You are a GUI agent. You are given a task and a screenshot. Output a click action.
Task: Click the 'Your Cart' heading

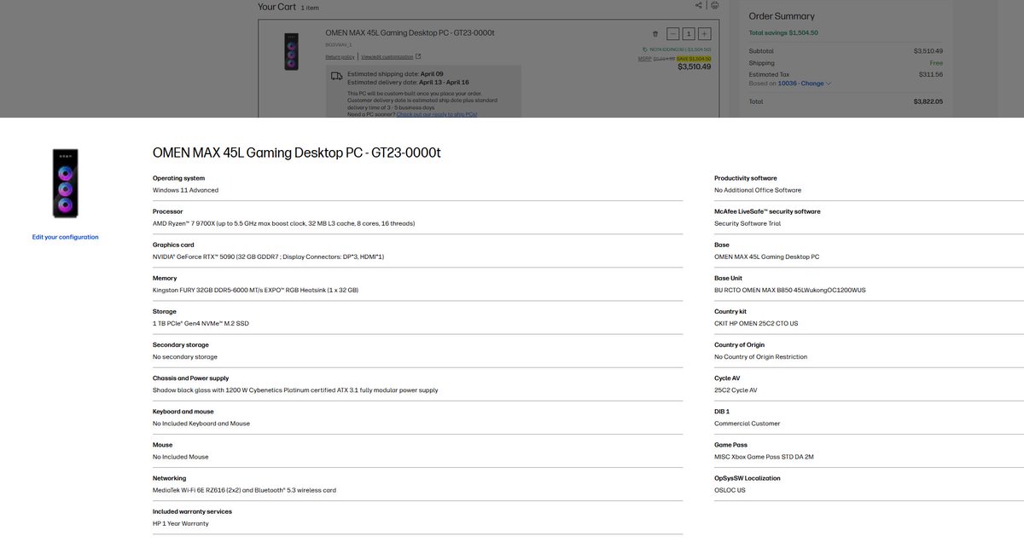(277, 7)
